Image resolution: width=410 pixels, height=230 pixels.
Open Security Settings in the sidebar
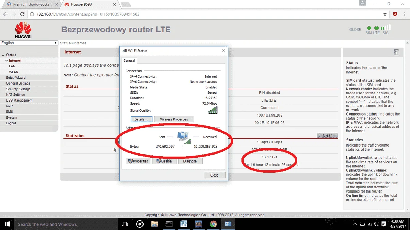pos(18,89)
